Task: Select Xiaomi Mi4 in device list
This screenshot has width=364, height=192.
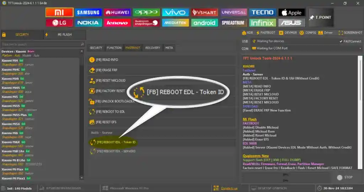Action: coord(40,63)
